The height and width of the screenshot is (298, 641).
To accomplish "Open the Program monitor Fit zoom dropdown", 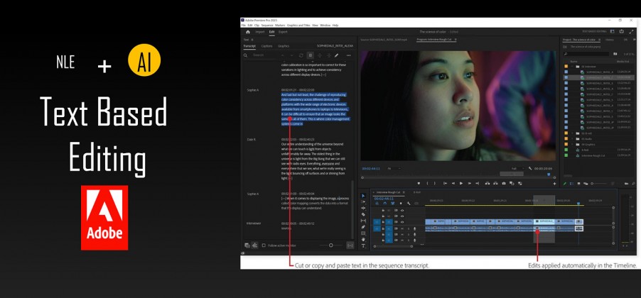I will pyautogui.click(x=394, y=168).
